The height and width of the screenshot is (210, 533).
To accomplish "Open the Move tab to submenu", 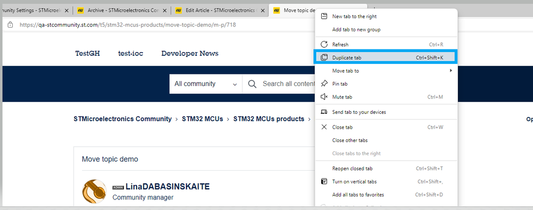I will pos(386,71).
